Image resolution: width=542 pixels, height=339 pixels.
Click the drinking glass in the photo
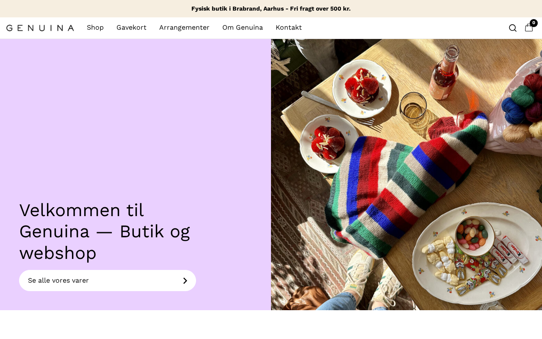click(413, 107)
